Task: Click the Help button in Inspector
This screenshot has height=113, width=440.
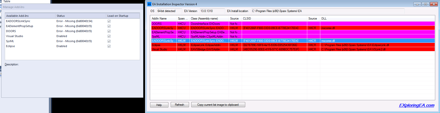Action: click(159, 105)
